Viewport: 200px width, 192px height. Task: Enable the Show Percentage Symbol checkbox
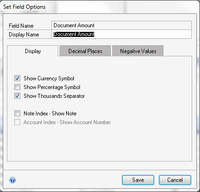click(17, 87)
